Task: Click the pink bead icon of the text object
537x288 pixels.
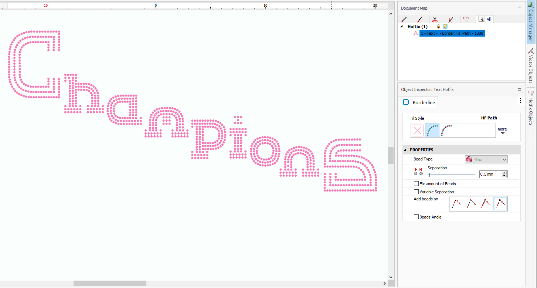Action: (415, 33)
